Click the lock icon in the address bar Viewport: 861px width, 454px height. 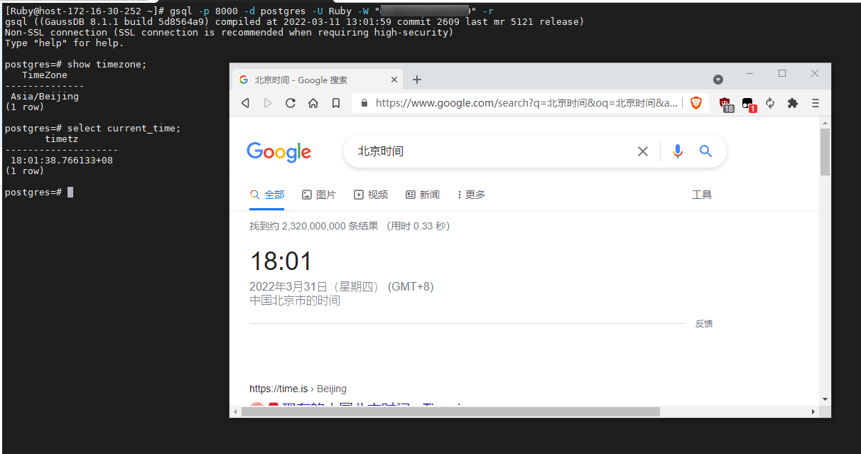[x=364, y=103]
